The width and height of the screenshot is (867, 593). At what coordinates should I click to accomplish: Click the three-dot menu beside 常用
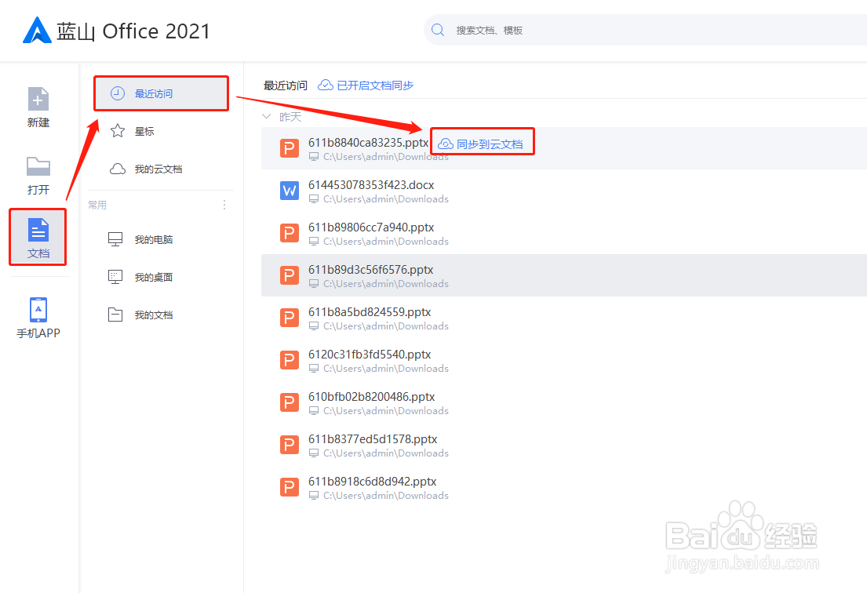[x=224, y=205]
